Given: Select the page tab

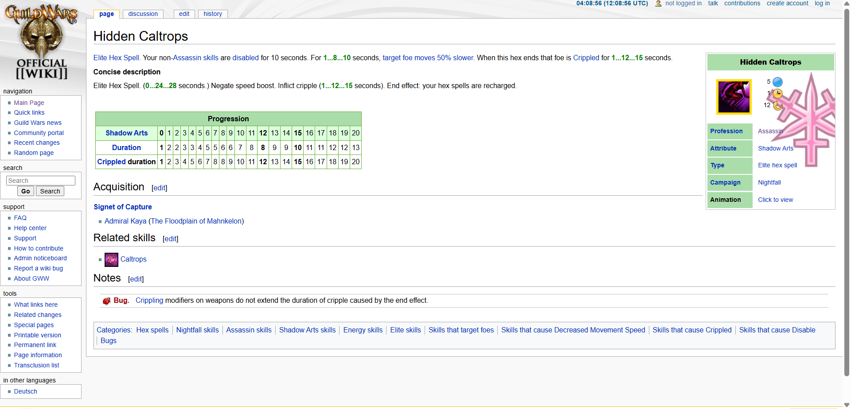Looking at the screenshot, I should (106, 14).
